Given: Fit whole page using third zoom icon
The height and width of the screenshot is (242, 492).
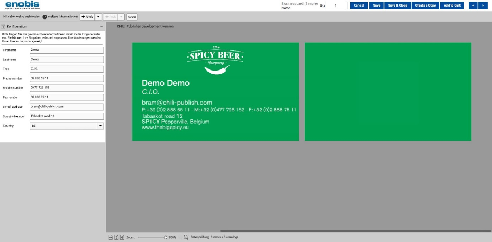Looking at the screenshot, I should (x=122, y=238).
